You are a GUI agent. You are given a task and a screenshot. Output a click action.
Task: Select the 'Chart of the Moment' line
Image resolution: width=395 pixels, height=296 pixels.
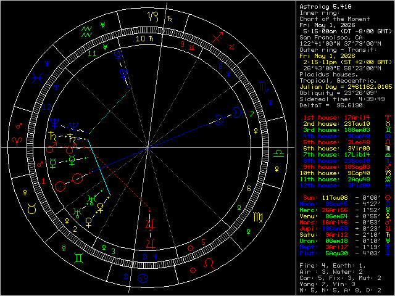pos(335,19)
